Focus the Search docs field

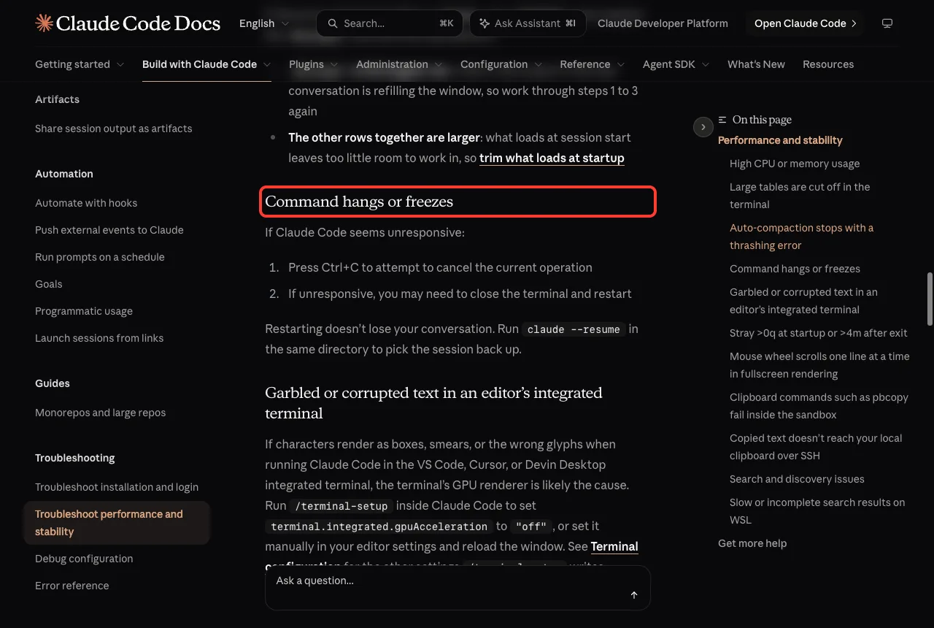(x=390, y=23)
